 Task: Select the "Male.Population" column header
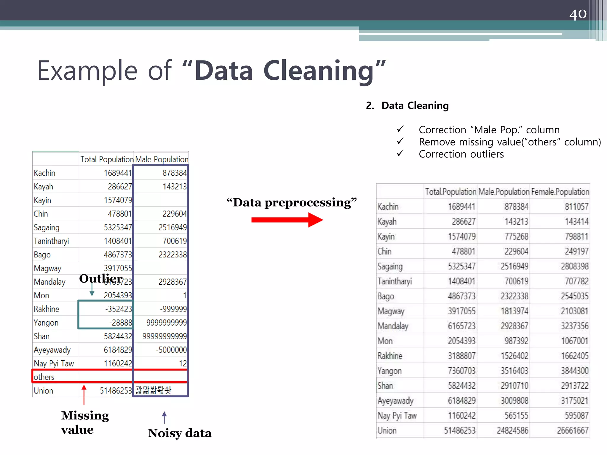coord(504,192)
